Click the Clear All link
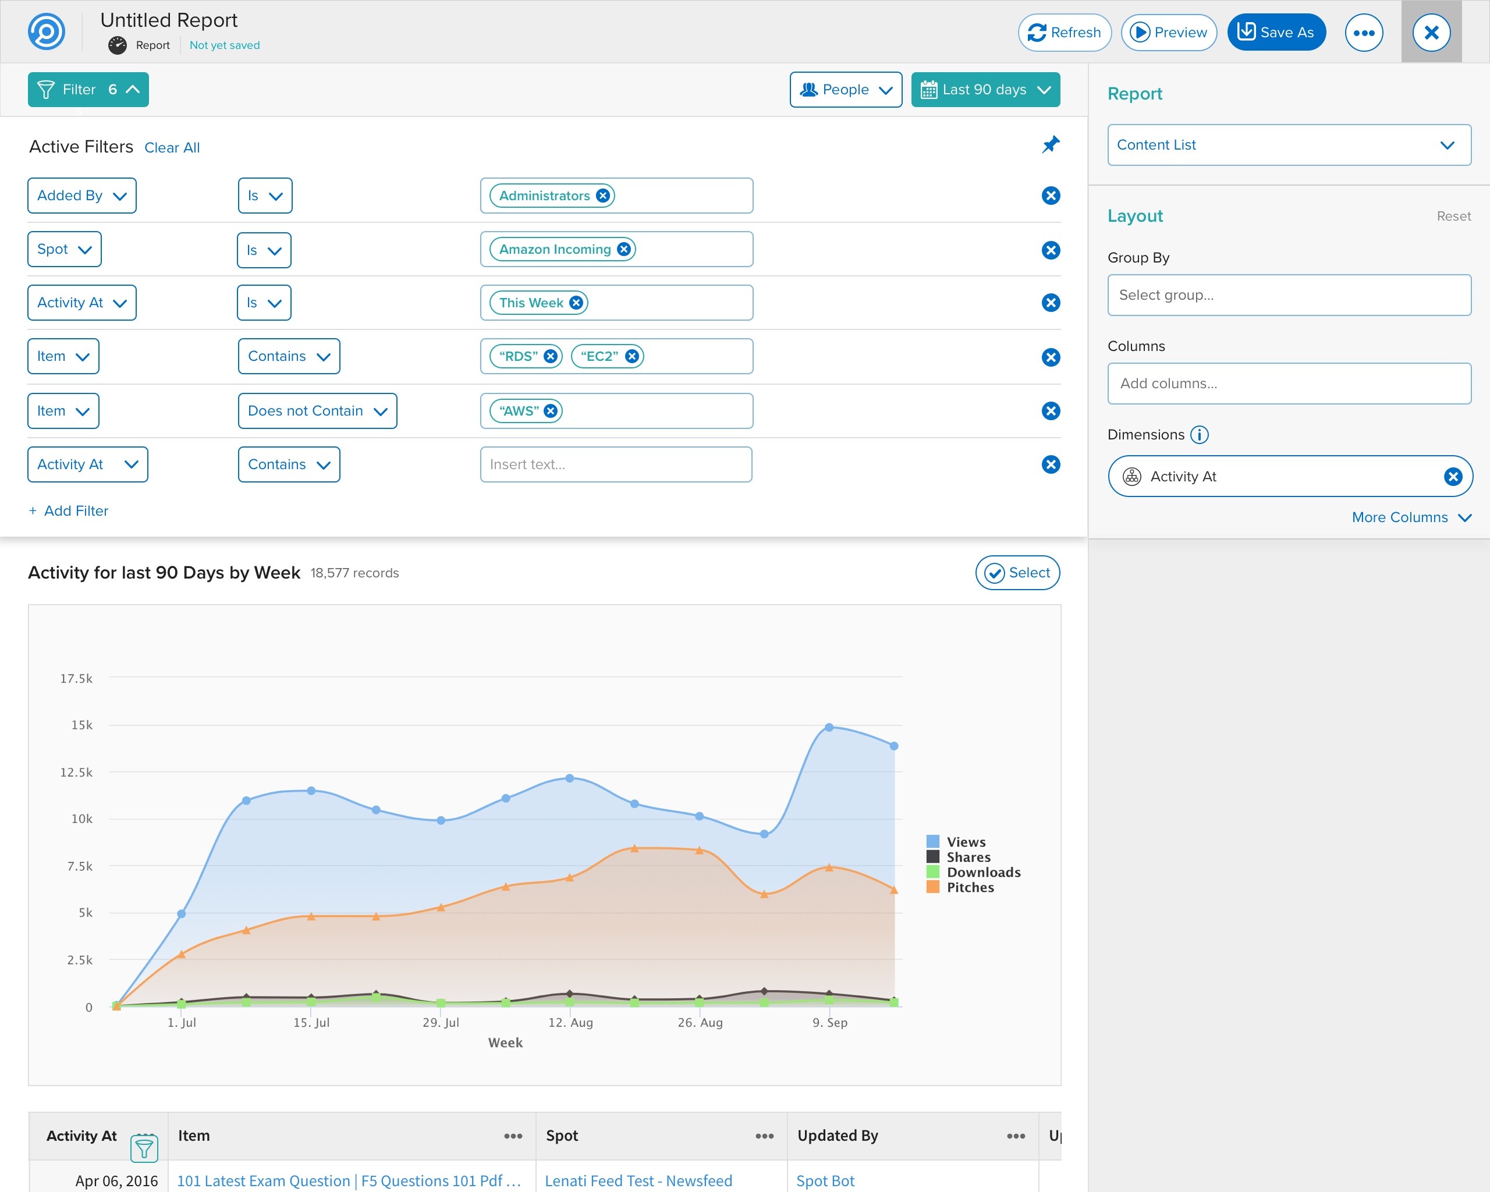Image resolution: width=1490 pixels, height=1192 pixels. (x=172, y=147)
